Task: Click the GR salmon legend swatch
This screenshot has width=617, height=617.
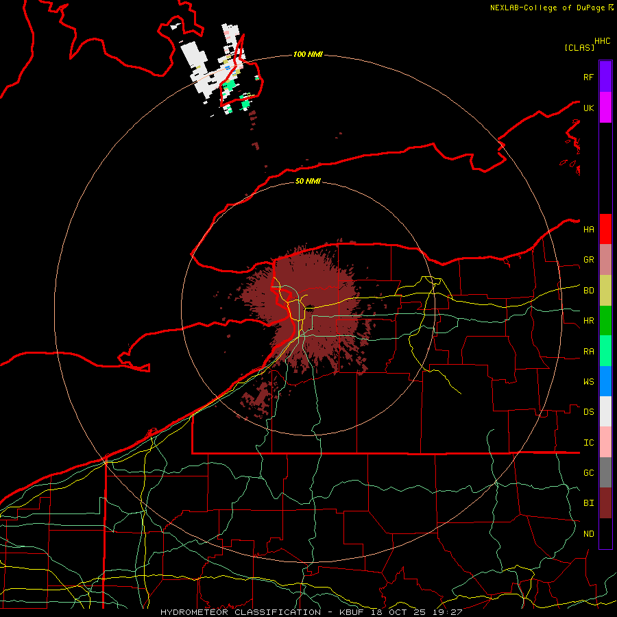Action: click(605, 260)
